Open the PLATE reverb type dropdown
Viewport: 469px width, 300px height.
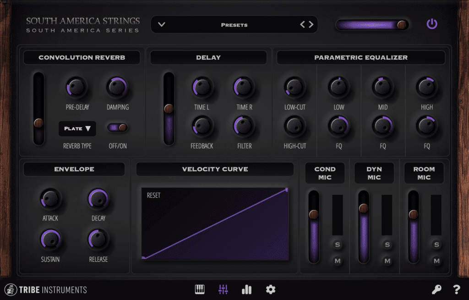(77, 129)
